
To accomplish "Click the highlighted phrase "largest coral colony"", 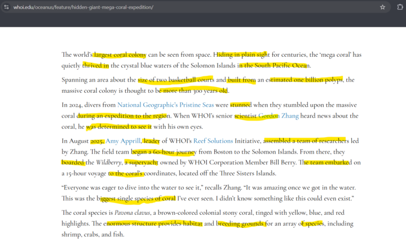I will (120, 55).
